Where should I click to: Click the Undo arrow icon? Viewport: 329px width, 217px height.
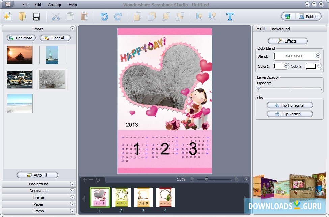(104, 16)
